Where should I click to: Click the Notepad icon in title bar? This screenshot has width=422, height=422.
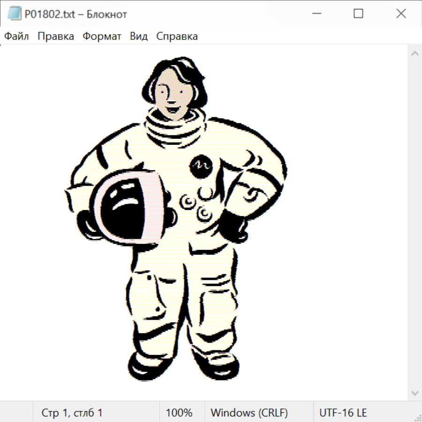13,14
